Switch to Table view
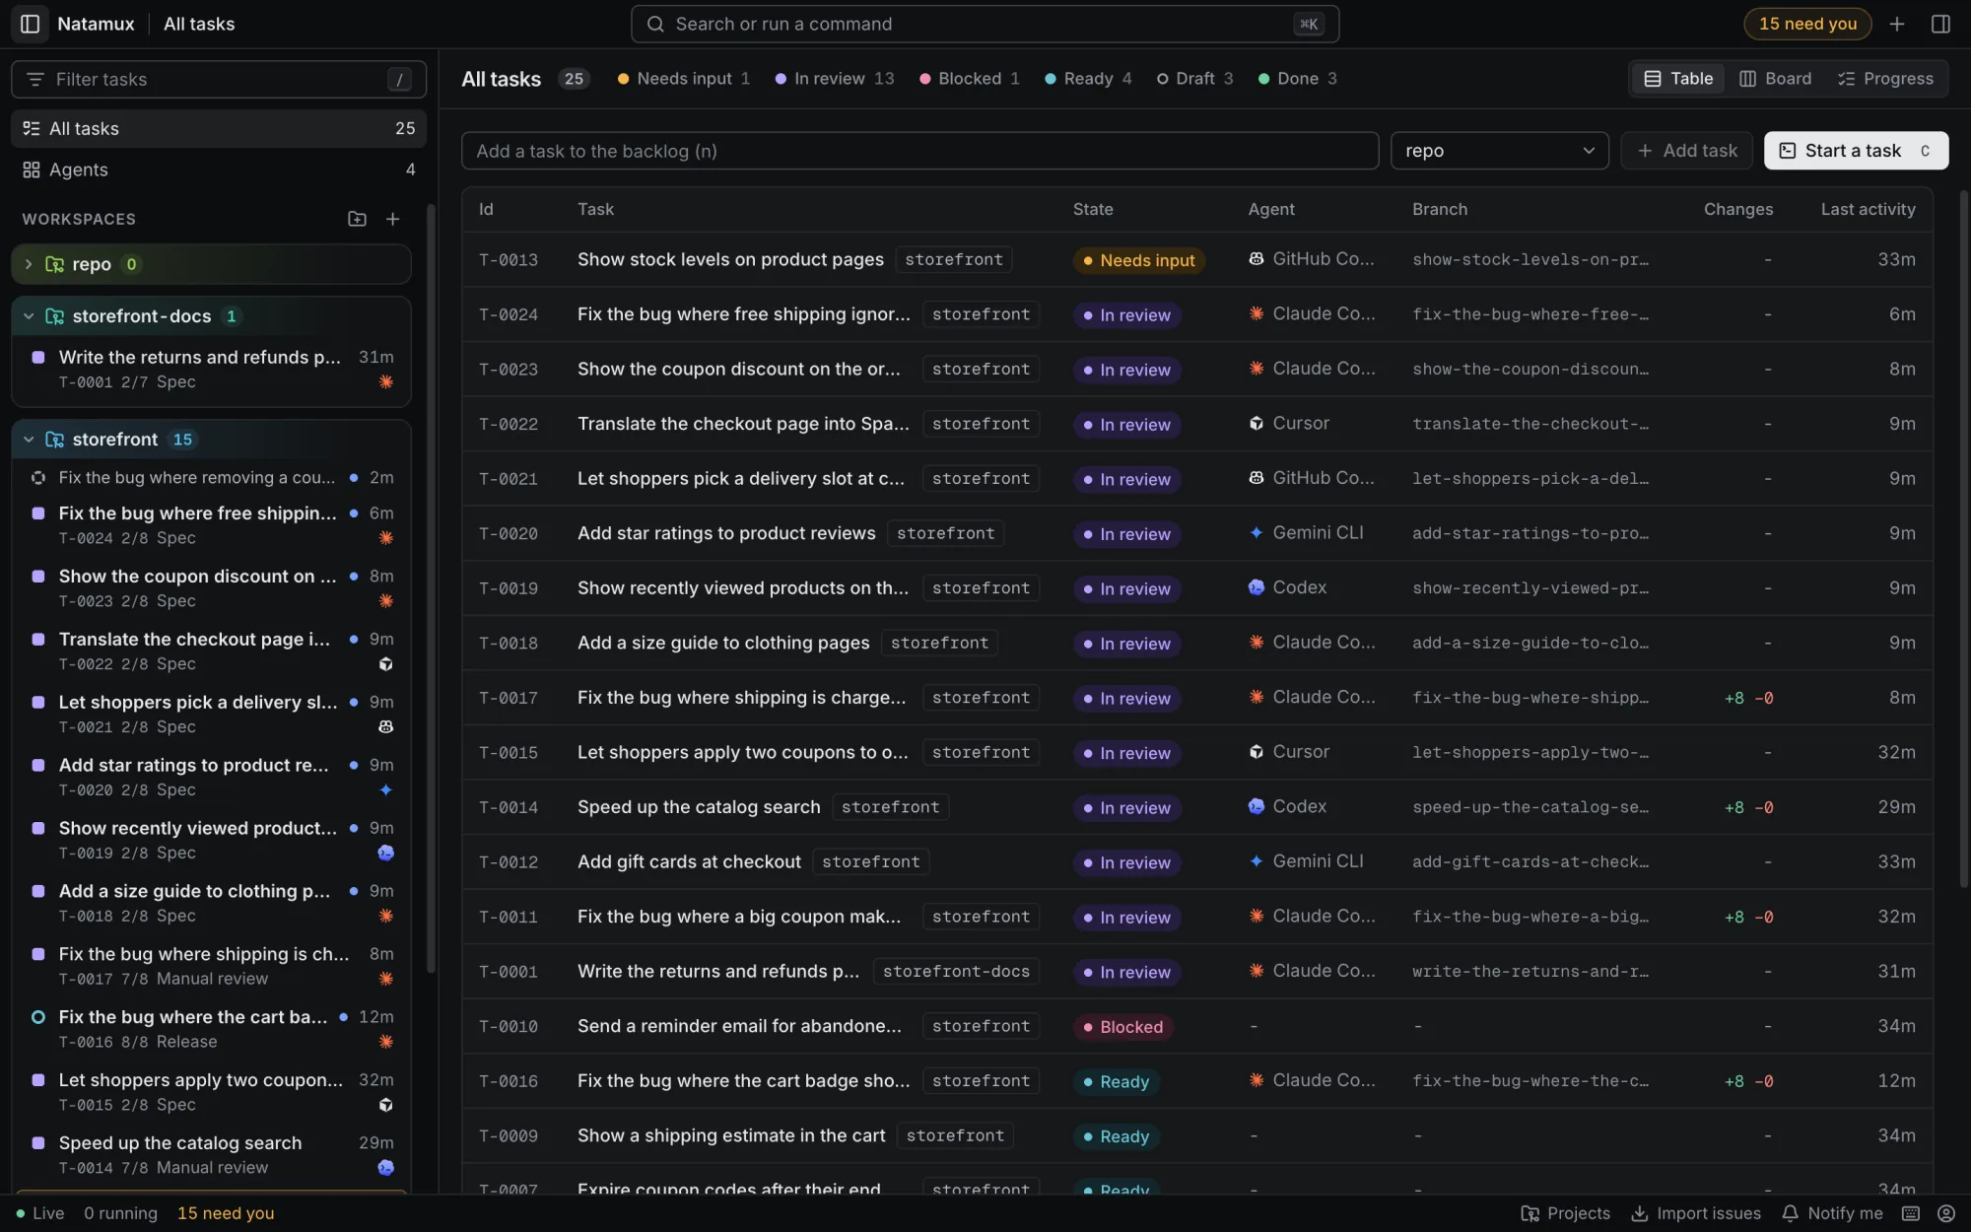The image size is (1971, 1232). [1678, 79]
